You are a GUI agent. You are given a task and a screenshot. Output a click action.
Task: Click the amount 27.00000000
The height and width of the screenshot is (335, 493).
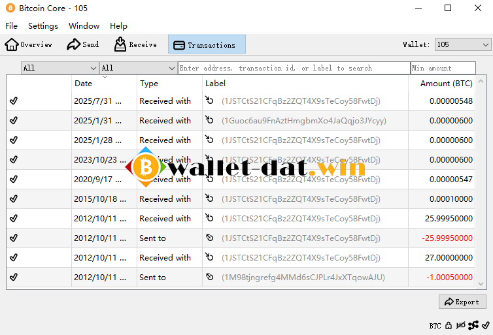pos(449,258)
